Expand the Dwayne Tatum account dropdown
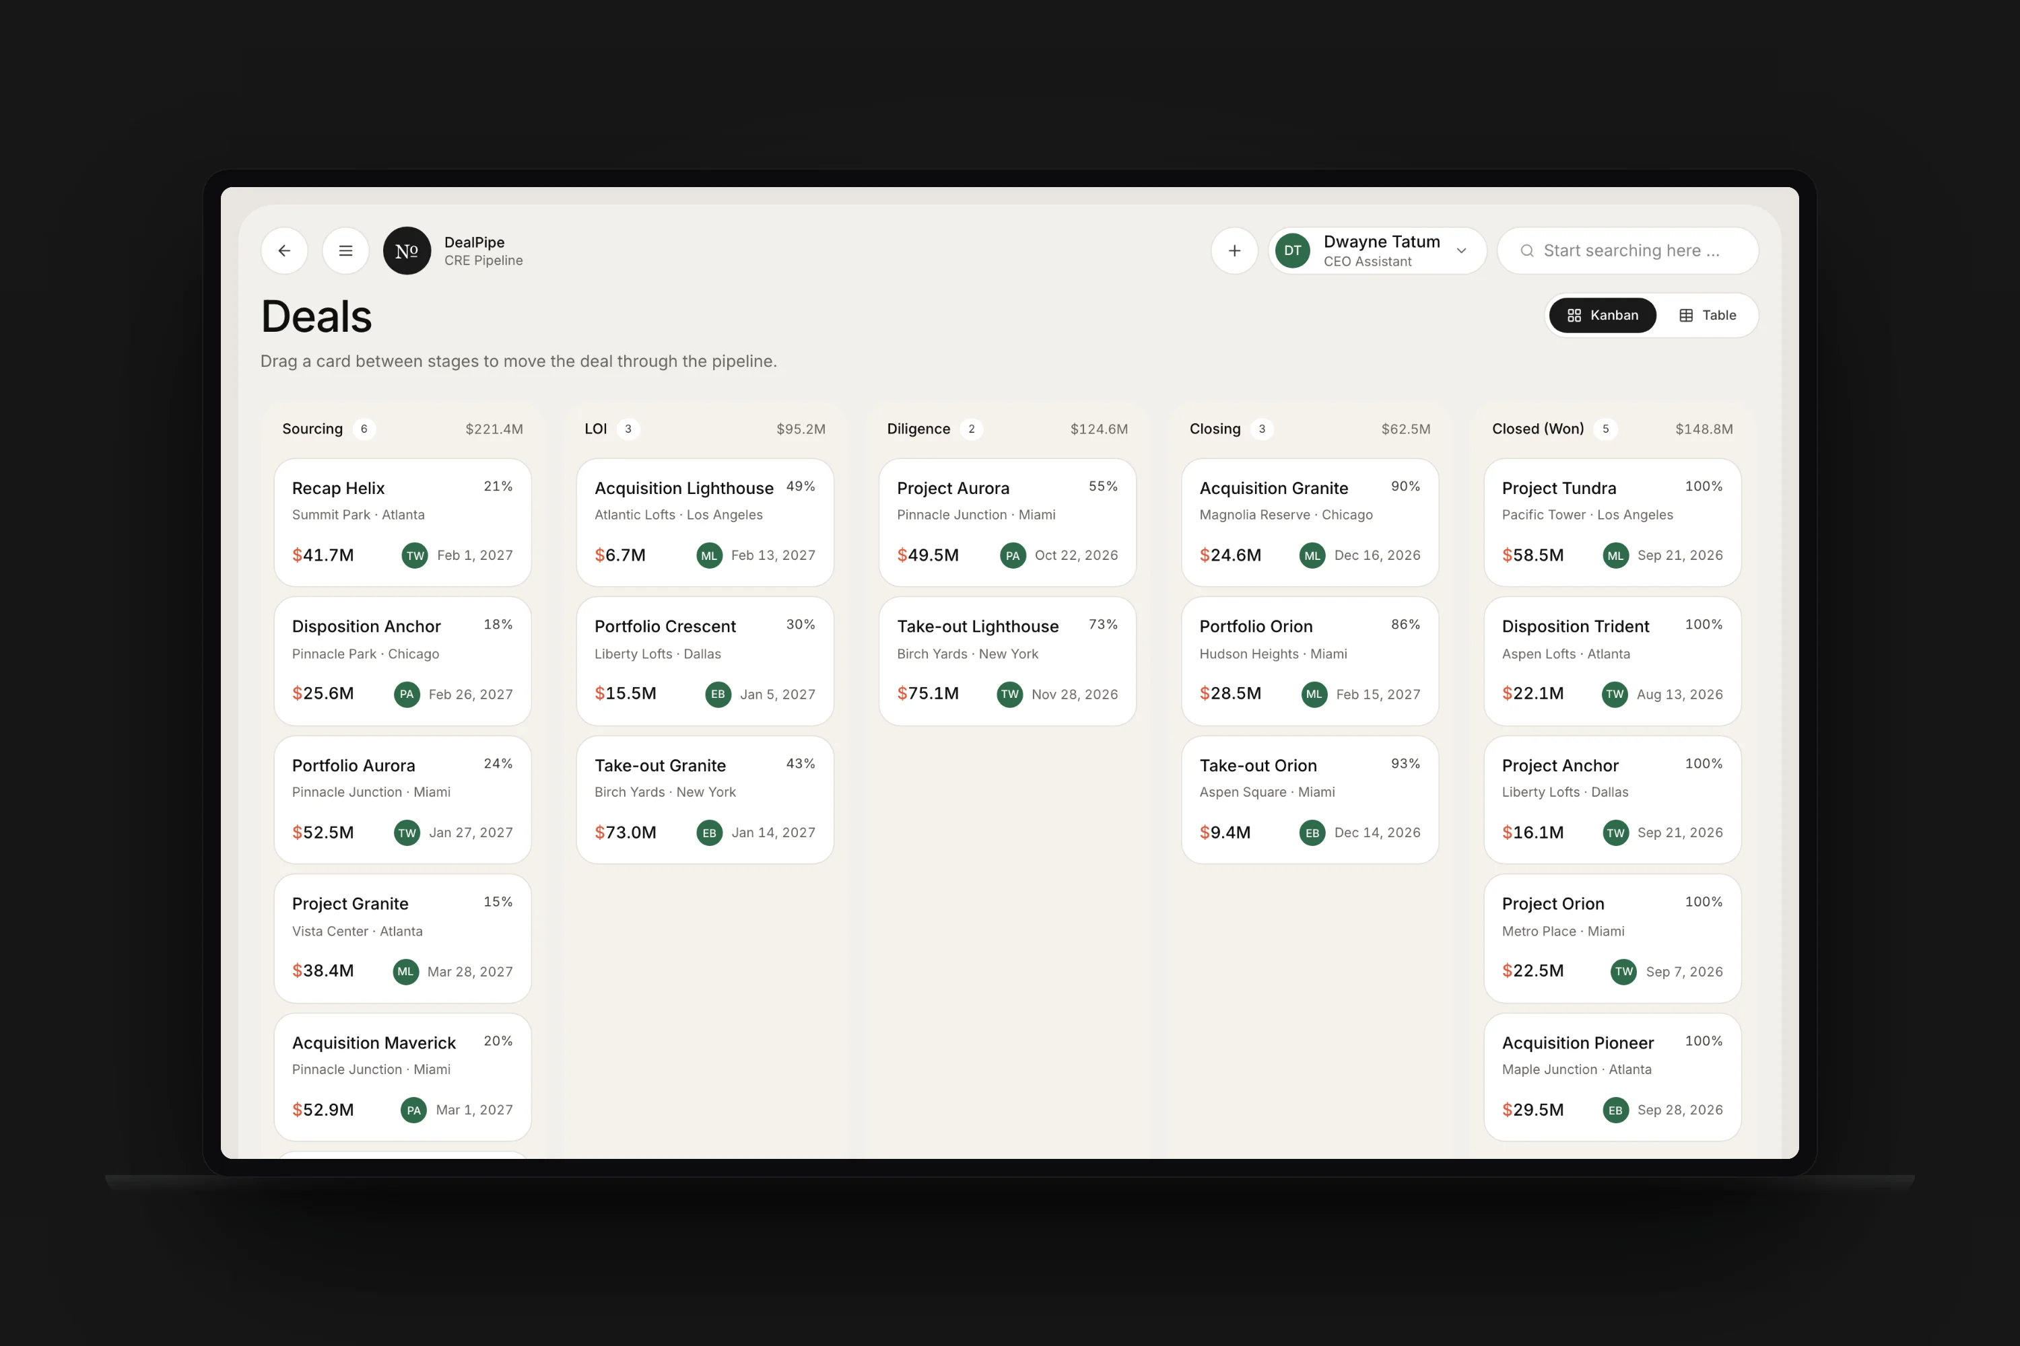Screen dimensions: 2020x1346 1461,250
